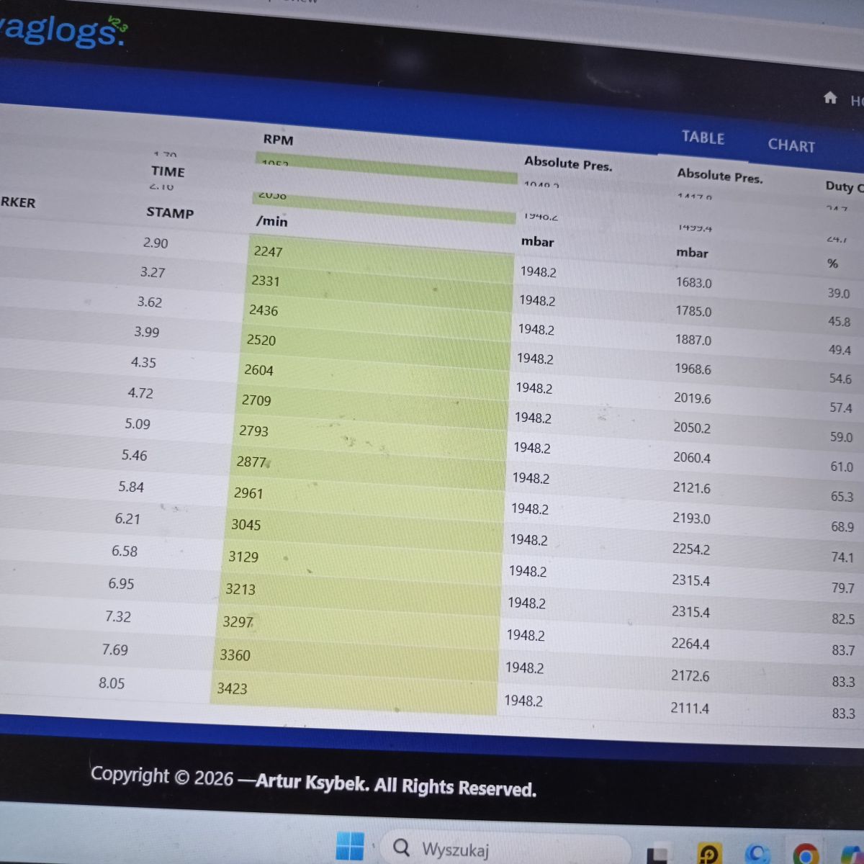Click RPM value 3297
This screenshot has width=864, height=864.
coord(238,621)
